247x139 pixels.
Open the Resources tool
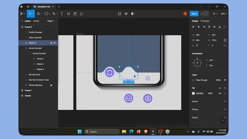tap(68, 14)
